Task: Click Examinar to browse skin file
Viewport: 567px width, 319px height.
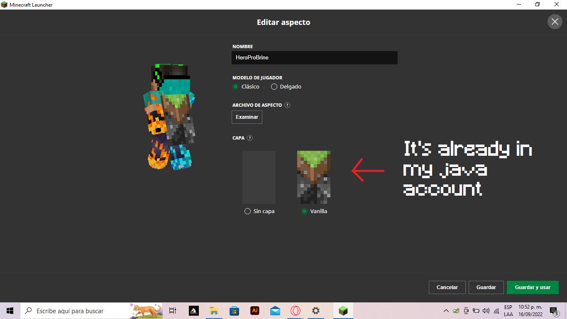Action: 247,117
